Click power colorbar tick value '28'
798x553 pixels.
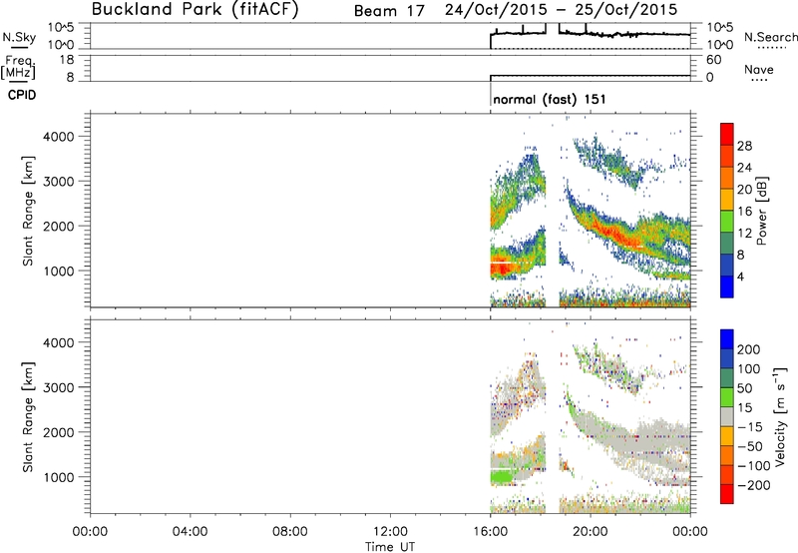(x=744, y=146)
